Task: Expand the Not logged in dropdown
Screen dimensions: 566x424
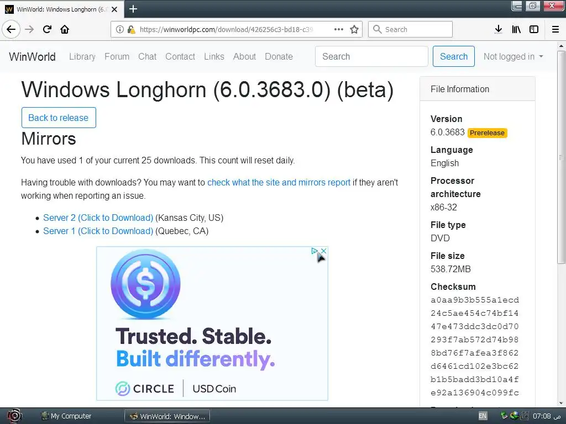Action: click(x=513, y=57)
